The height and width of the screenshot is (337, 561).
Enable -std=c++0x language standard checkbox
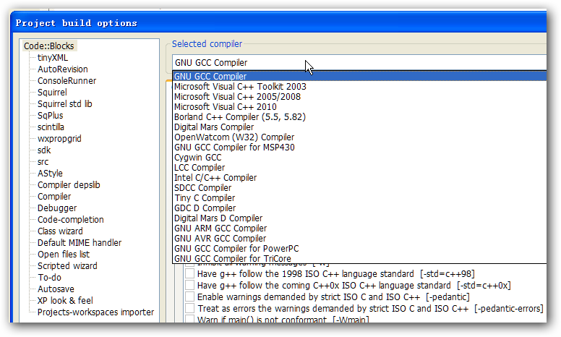[x=189, y=286]
